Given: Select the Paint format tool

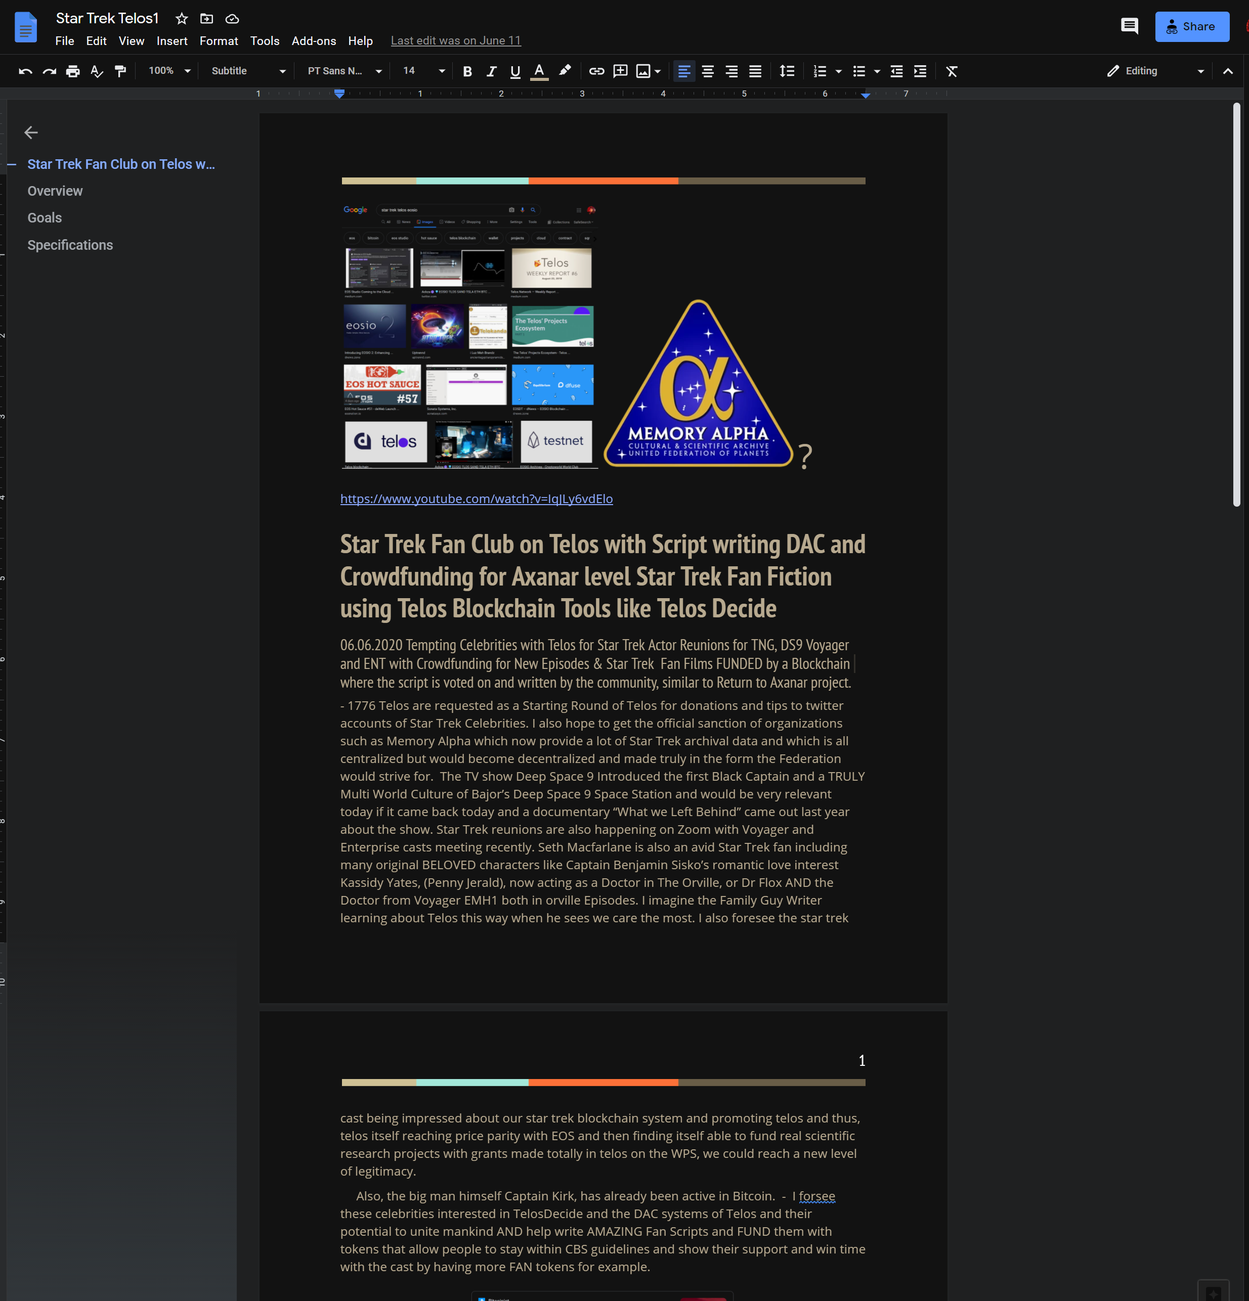Looking at the screenshot, I should coord(120,71).
